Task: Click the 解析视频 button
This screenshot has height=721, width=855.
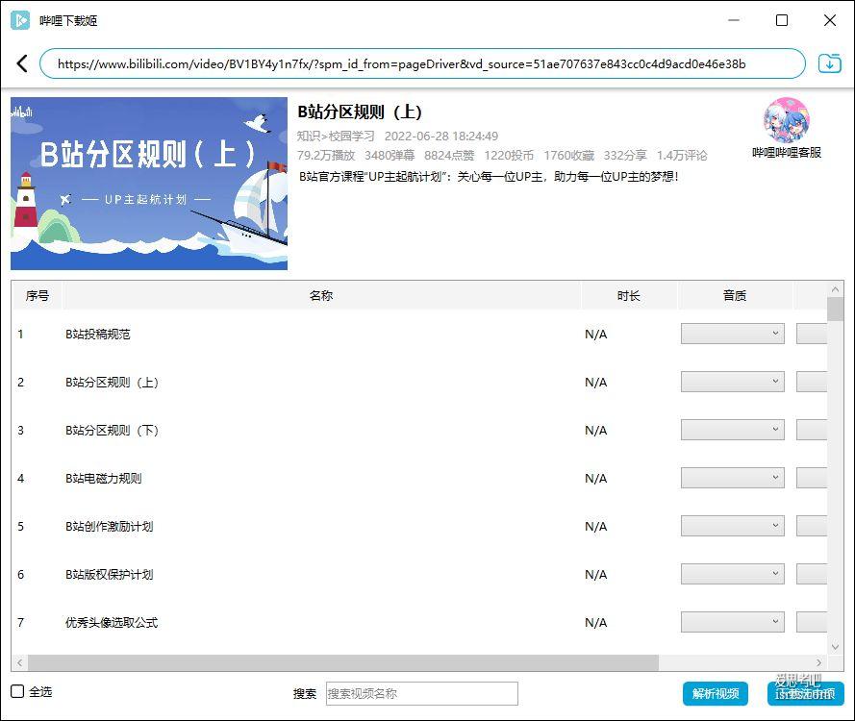Action: 715,693
